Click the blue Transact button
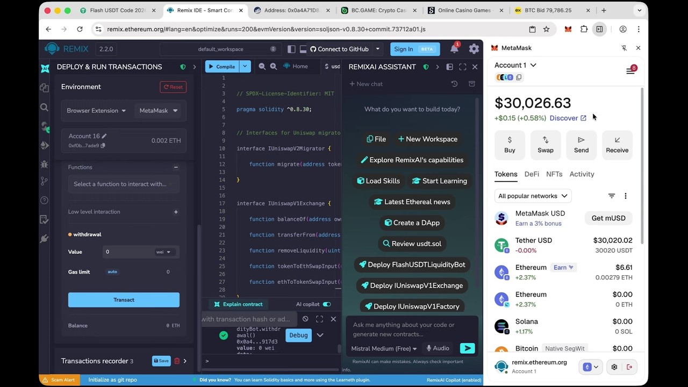688x387 pixels. point(124,300)
